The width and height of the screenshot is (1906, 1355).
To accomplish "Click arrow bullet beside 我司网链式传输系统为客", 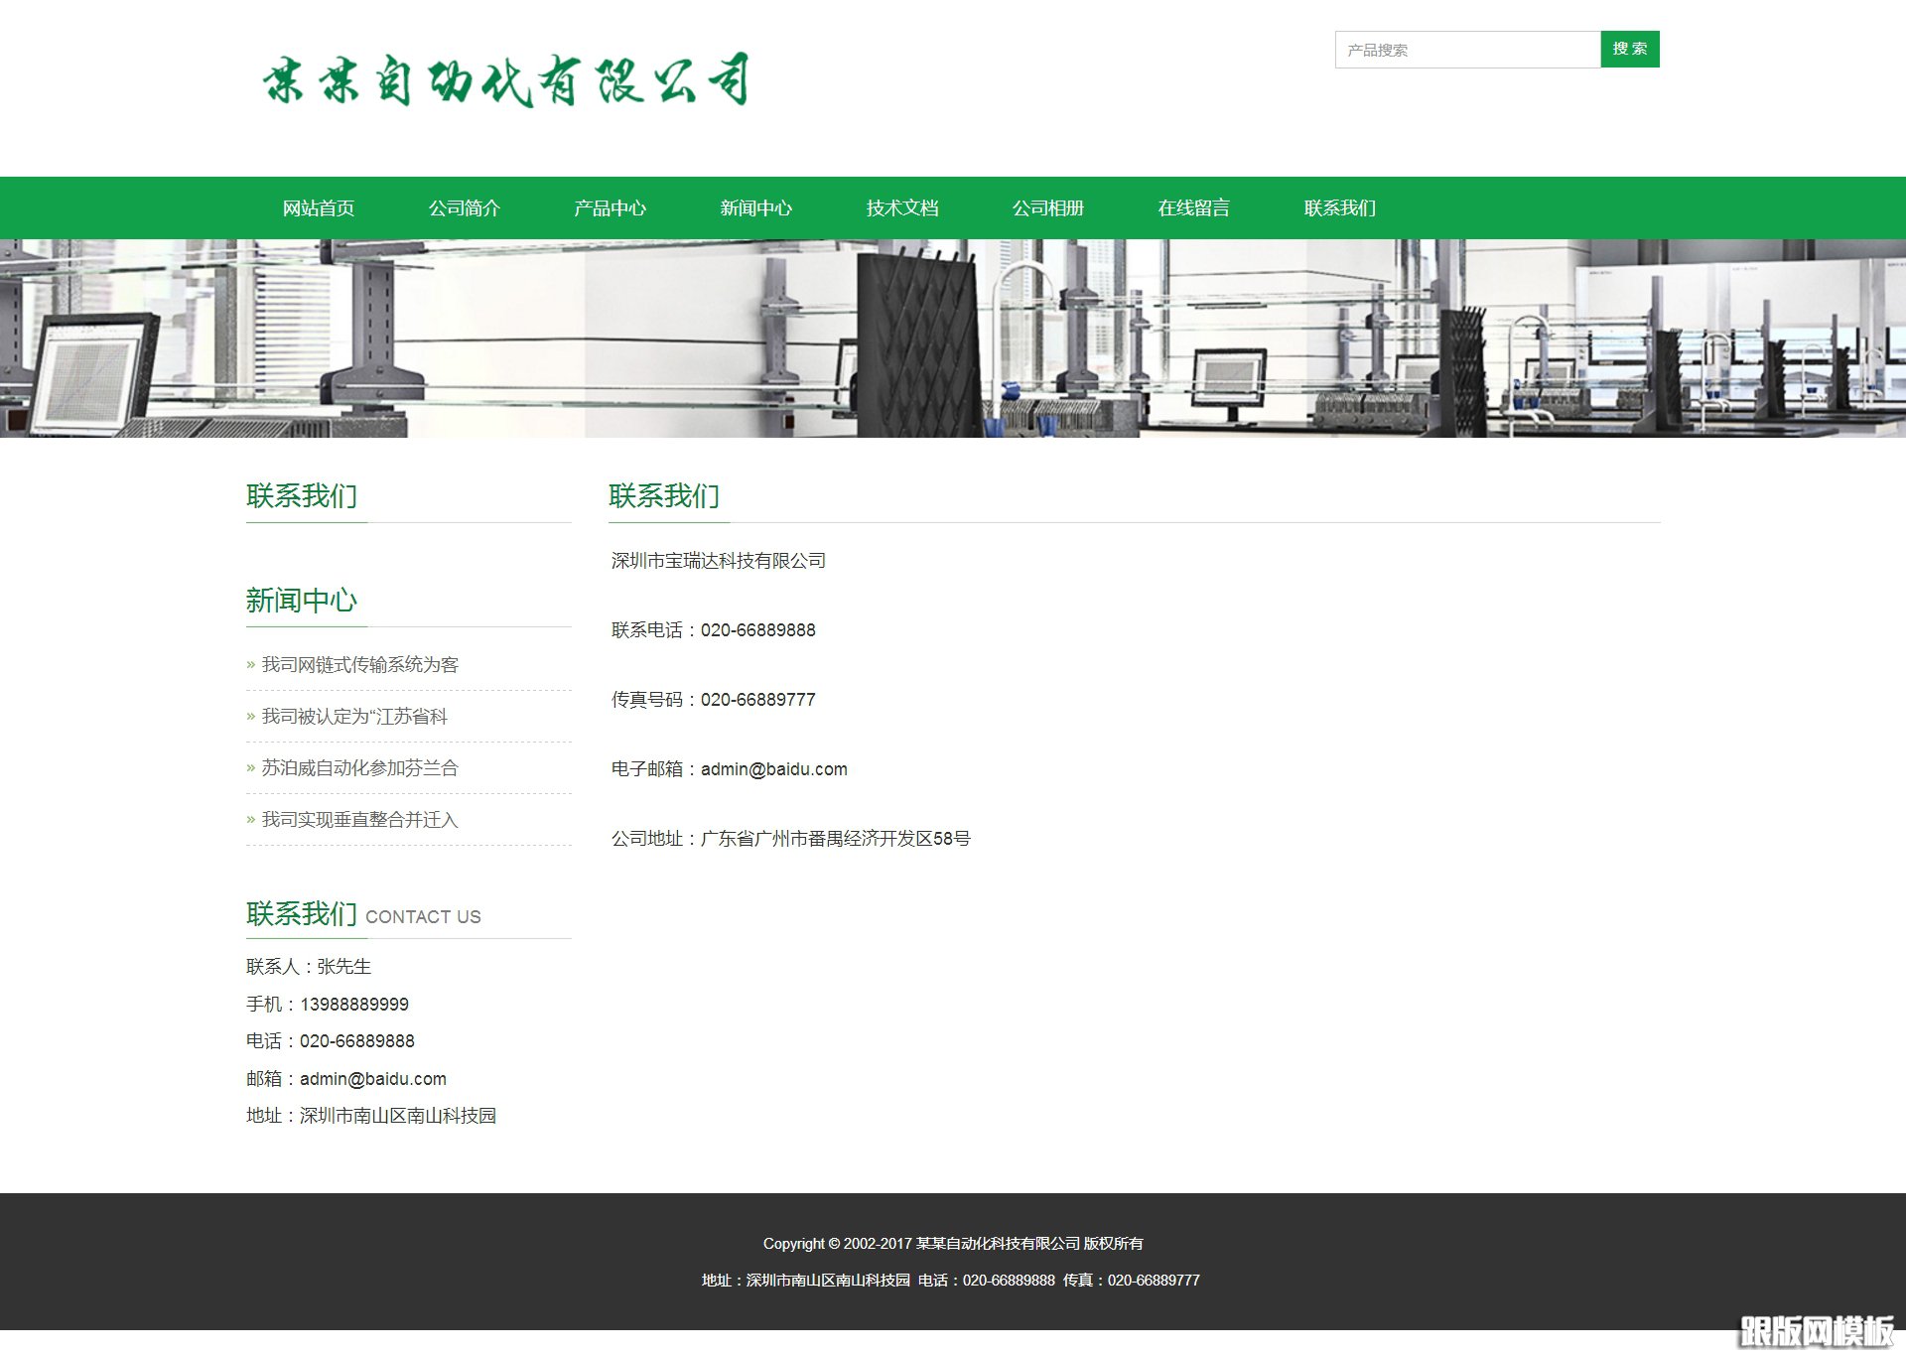I will (251, 666).
